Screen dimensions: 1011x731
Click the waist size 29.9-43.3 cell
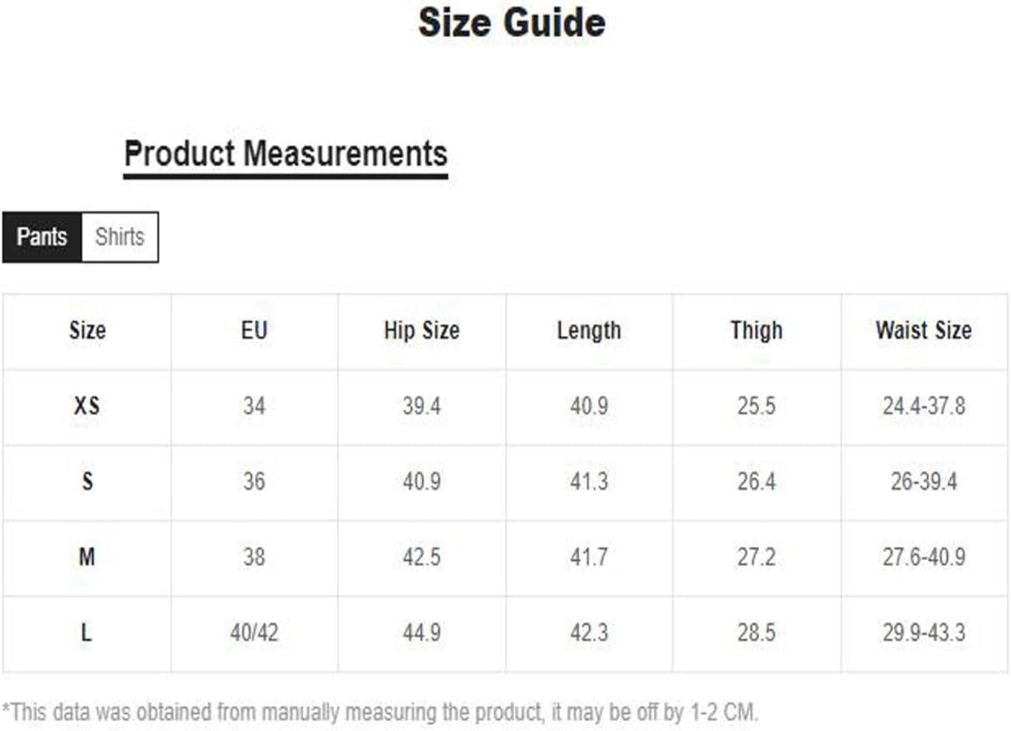tap(923, 633)
